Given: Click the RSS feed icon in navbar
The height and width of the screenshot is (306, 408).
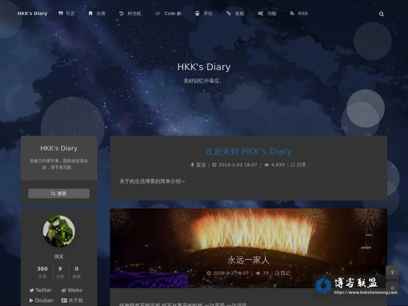Looking at the screenshot, I should [x=292, y=14].
